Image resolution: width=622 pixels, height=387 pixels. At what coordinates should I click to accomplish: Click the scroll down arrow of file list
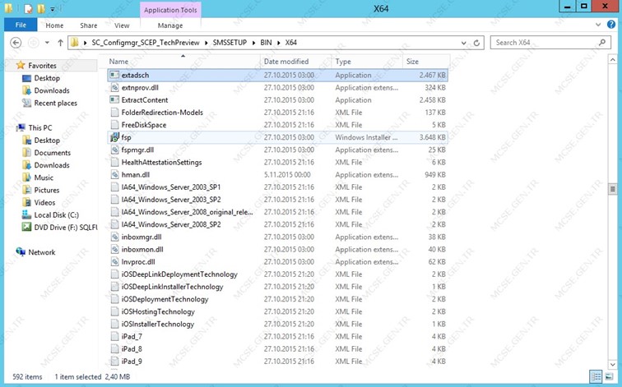click(x=612, y=364)
